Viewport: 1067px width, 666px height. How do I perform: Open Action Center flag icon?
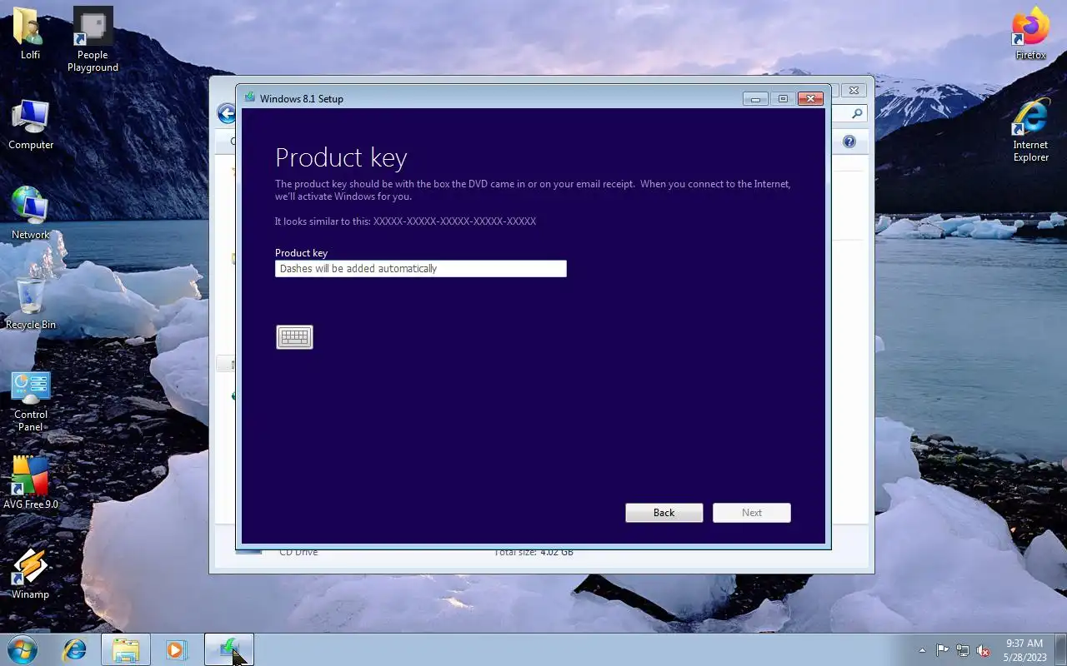point(942,650)
